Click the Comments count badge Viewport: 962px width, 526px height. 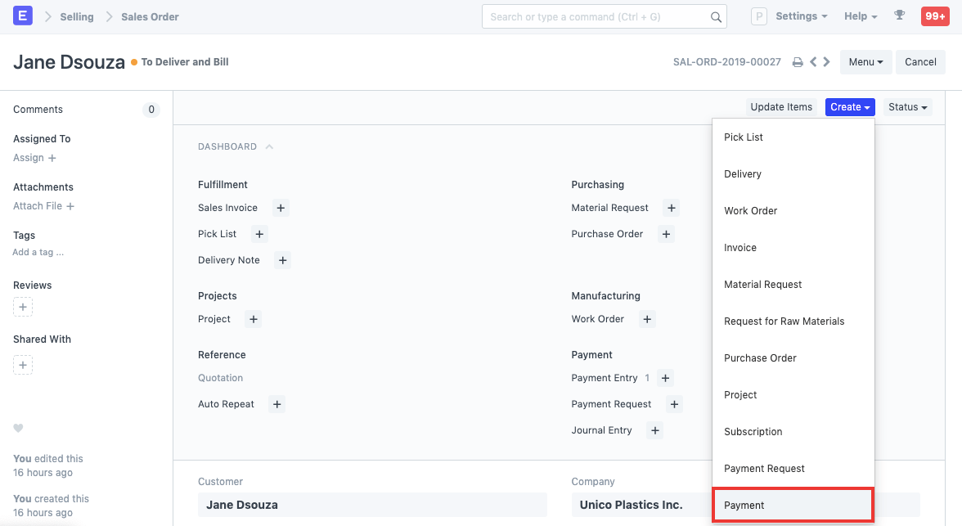pyautogui.click(x=151, y=110)
